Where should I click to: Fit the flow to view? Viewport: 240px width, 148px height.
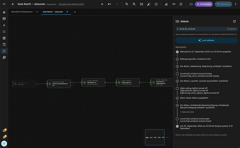(142, 4)
